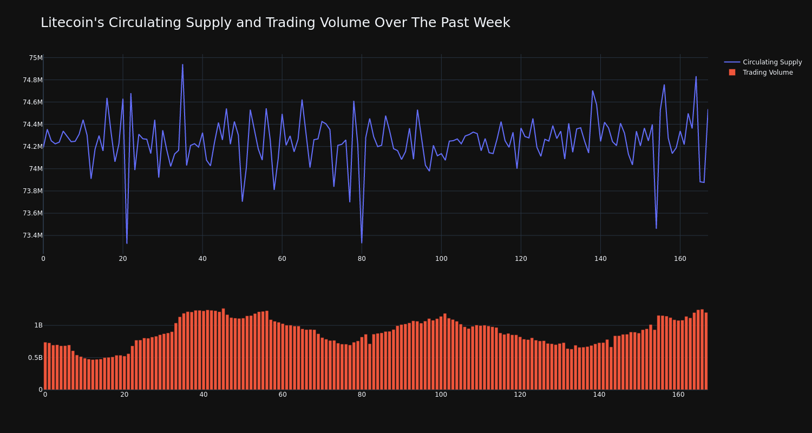Click the x-axis label 20 under volume chart
Viewport: 812px width, 433px height.
(125, 395)
